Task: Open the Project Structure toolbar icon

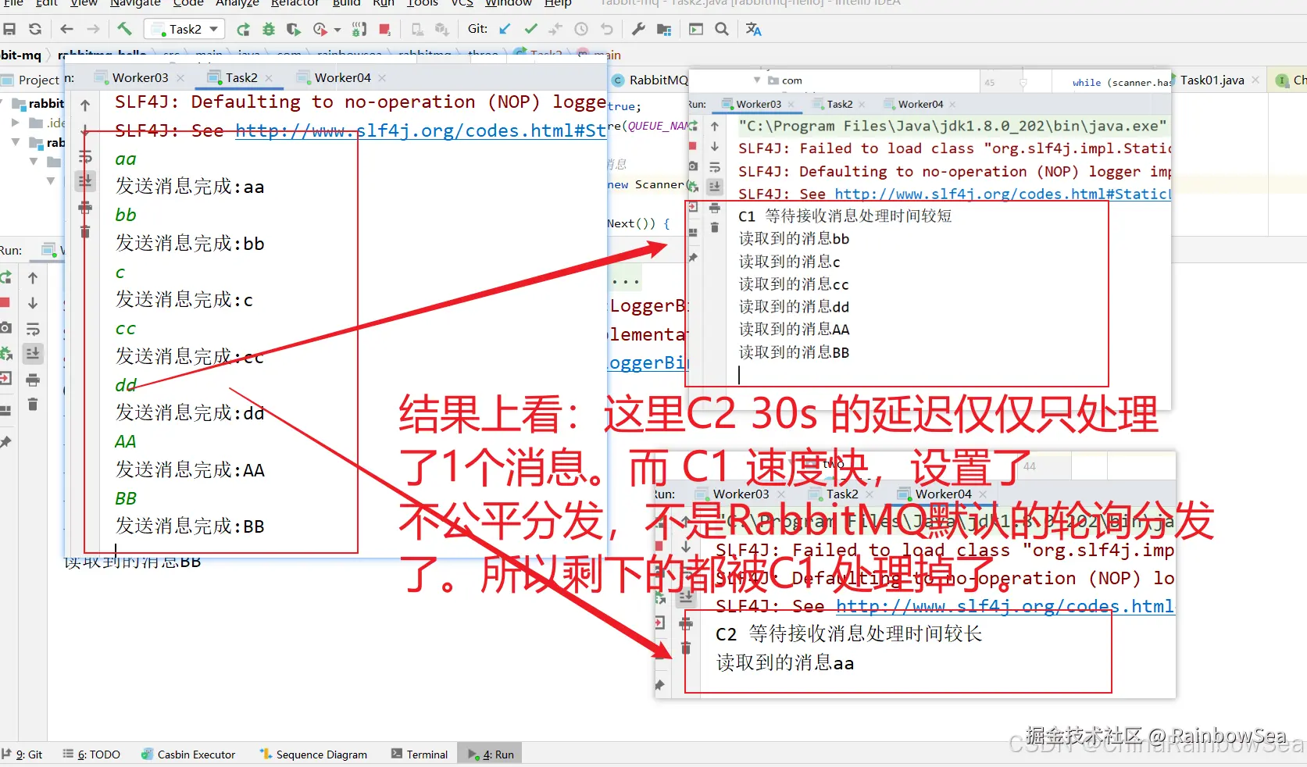Action: tap(664, 30)
